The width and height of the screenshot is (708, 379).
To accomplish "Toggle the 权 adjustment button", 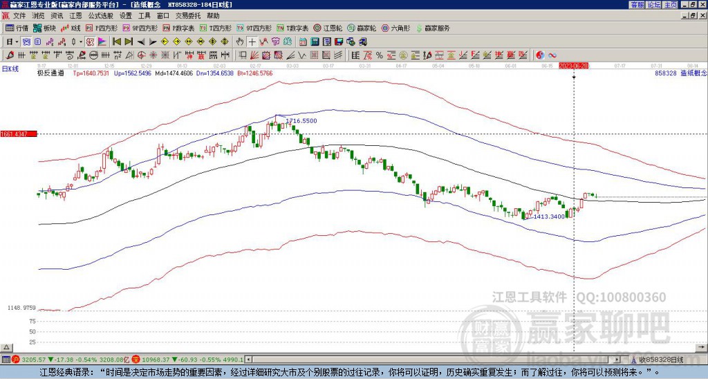I will (90, 42).
